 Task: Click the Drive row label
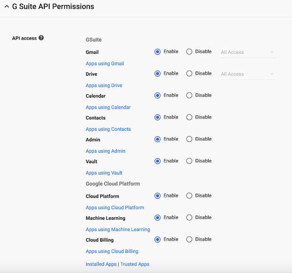[91, 74]
